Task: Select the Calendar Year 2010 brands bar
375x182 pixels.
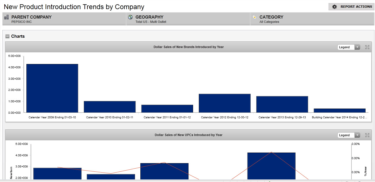Action: pos(110,107)
